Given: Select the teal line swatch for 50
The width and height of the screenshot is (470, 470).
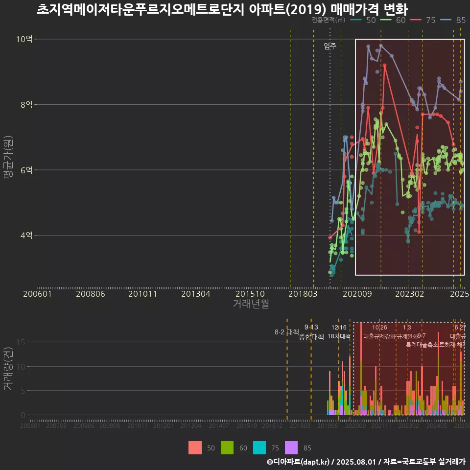Looking at the screenshot, I should click(x=356, y=20).
